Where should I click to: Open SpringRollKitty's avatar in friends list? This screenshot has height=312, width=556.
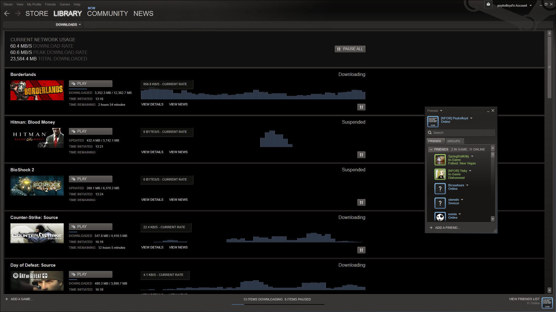tap(440, 160)
